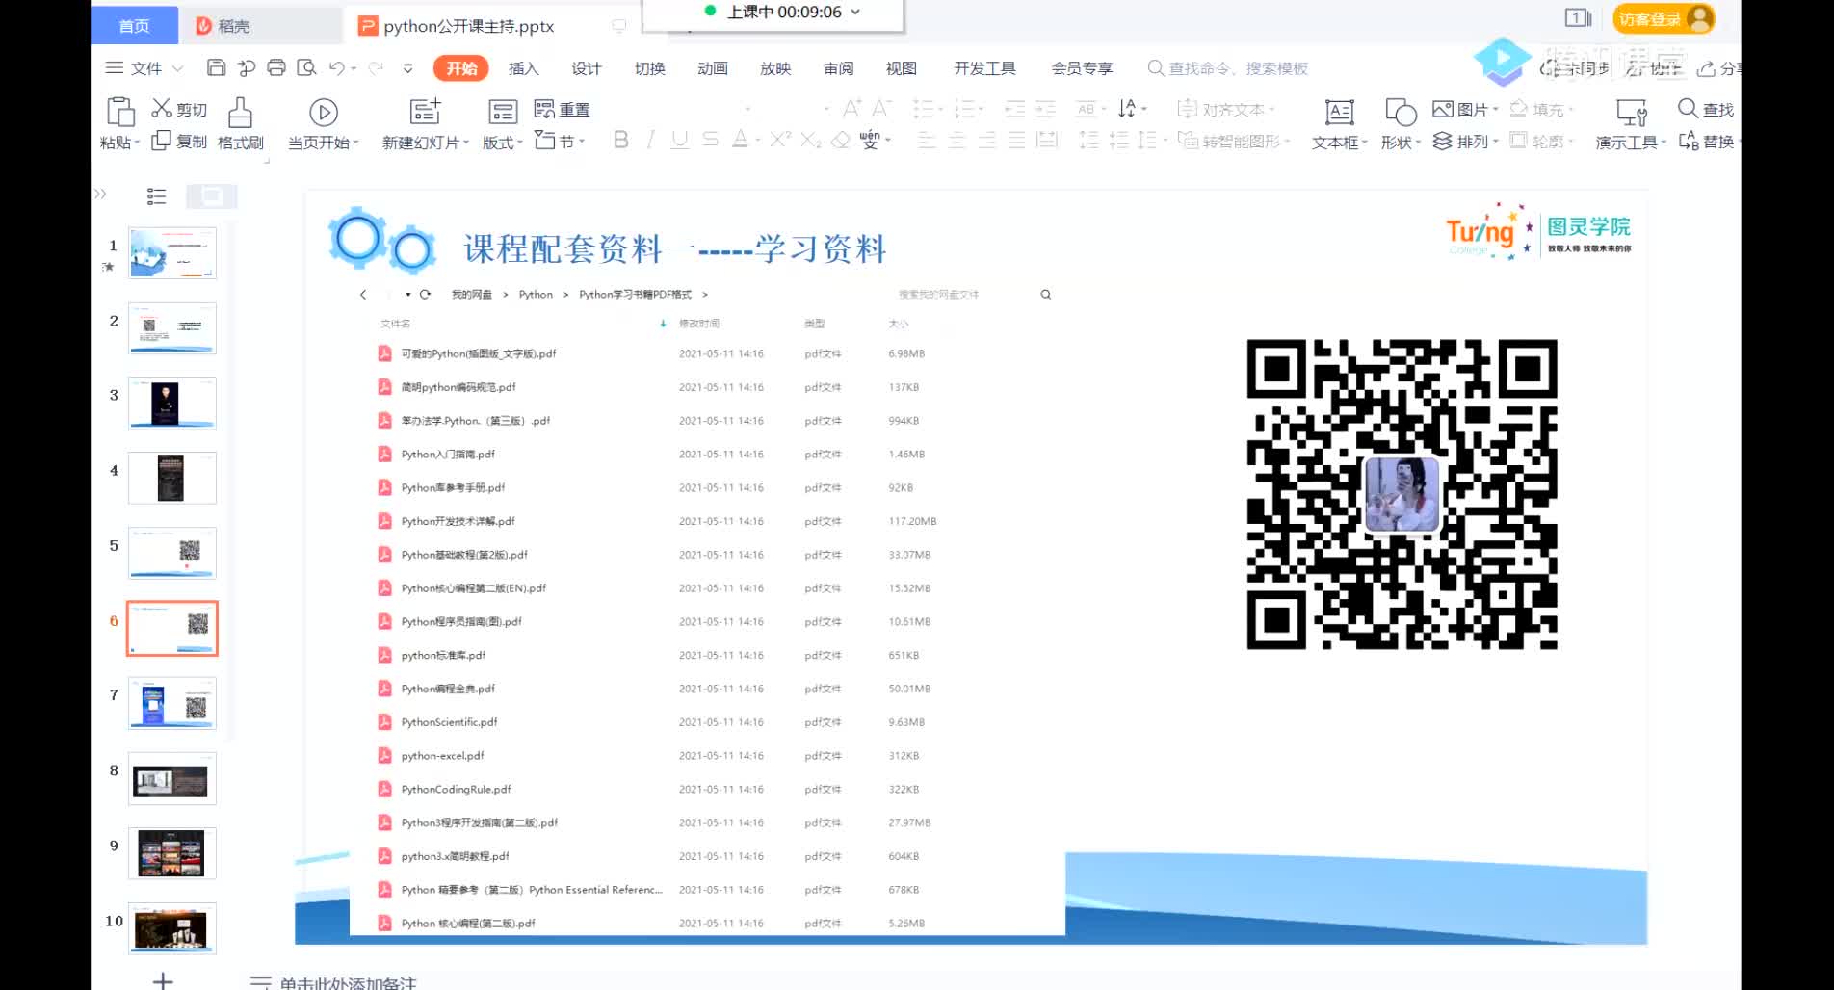The height and width of the screenshot is (990, 1834).
Task: Click the visitor login (访客登录) button
Action: 1664,18
